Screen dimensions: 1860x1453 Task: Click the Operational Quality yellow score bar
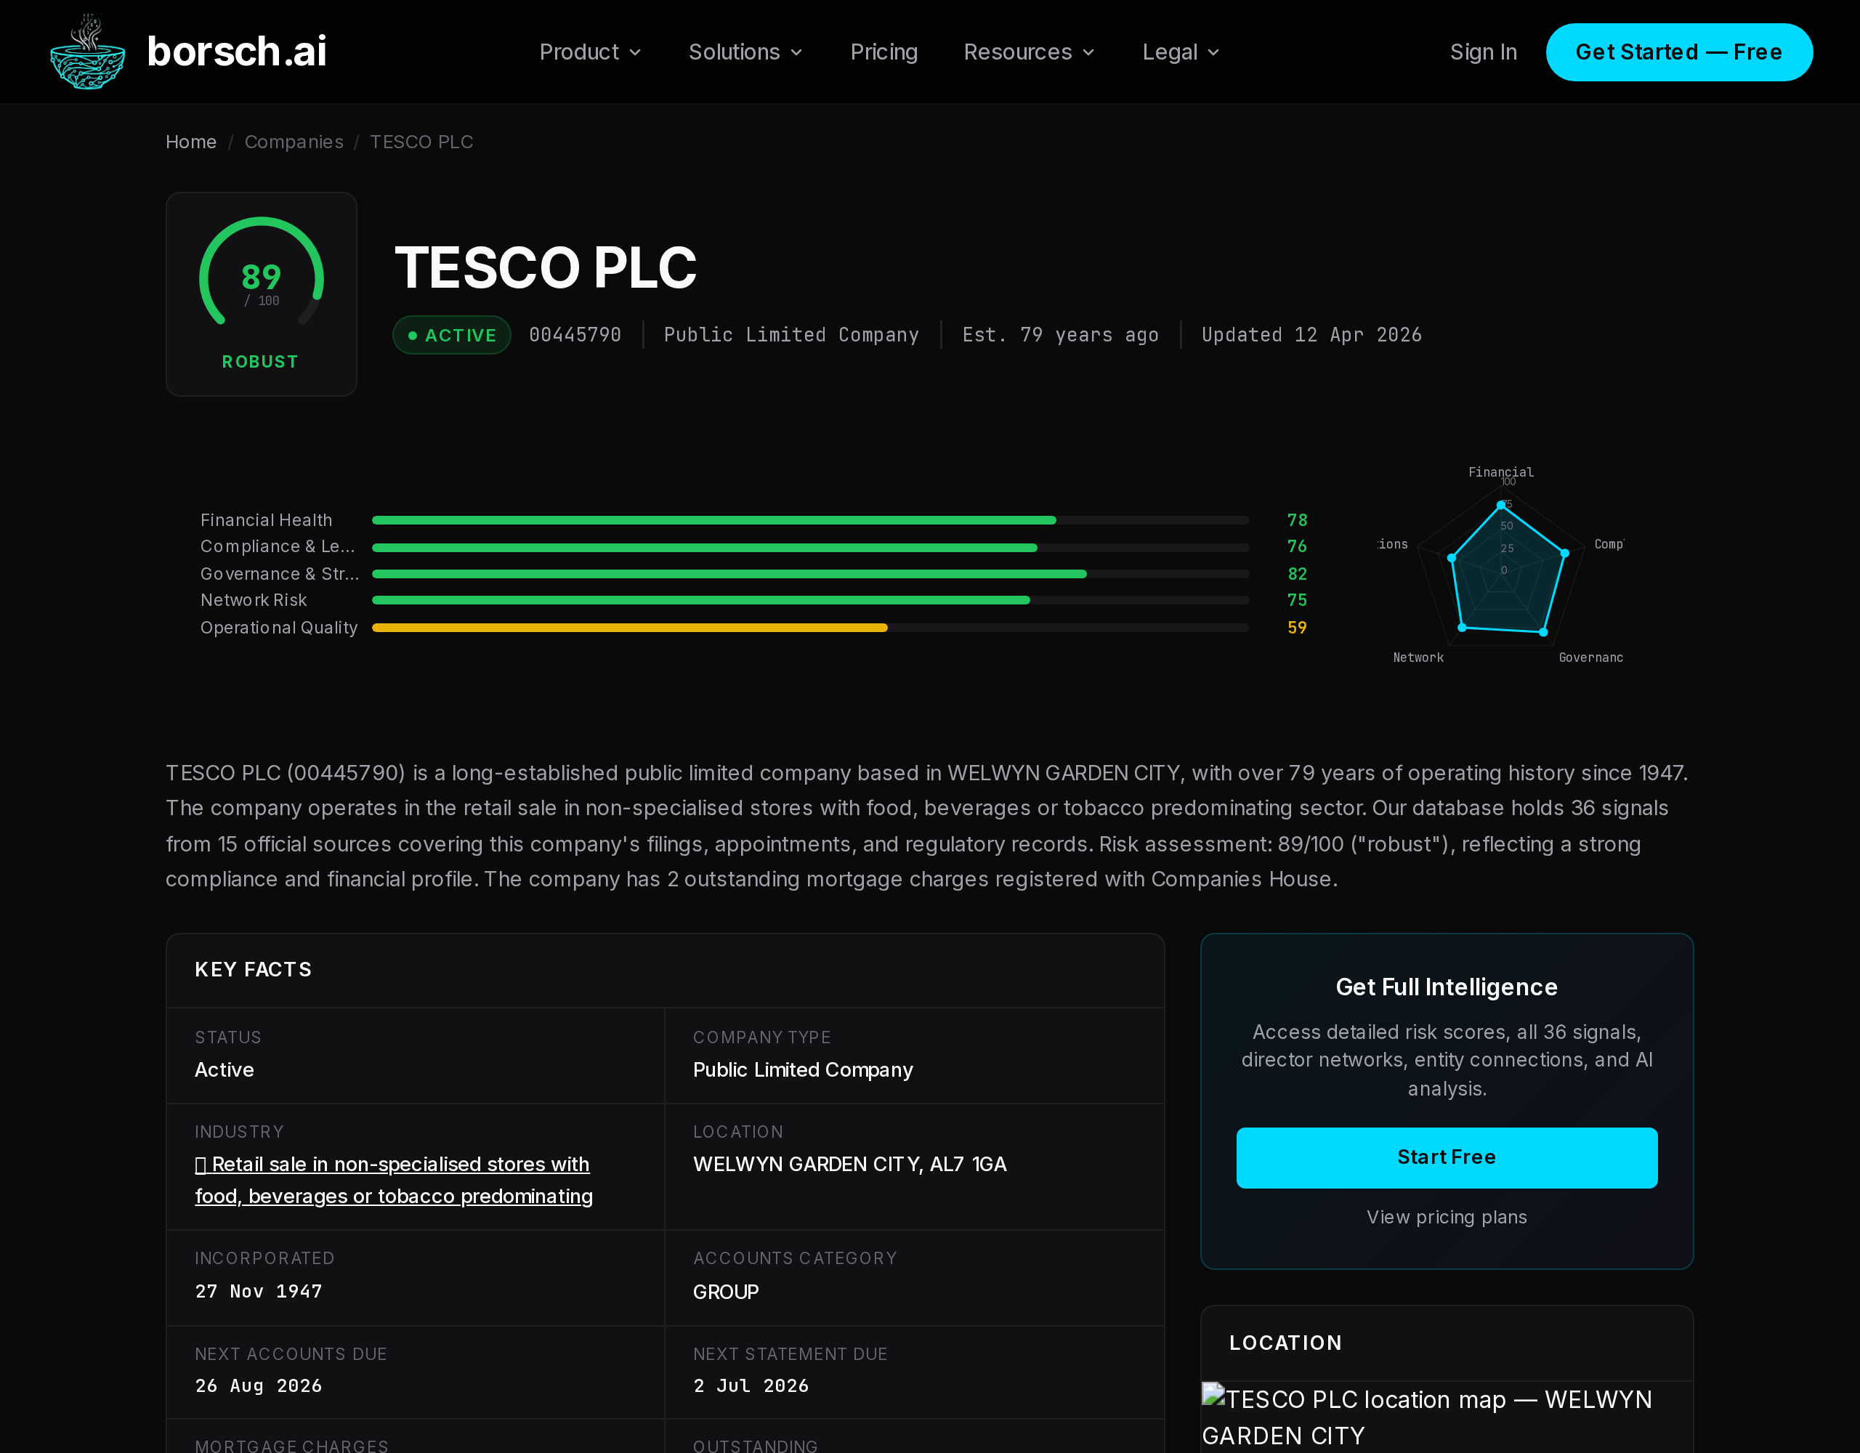pyautogui.click(x=628, y=628)
